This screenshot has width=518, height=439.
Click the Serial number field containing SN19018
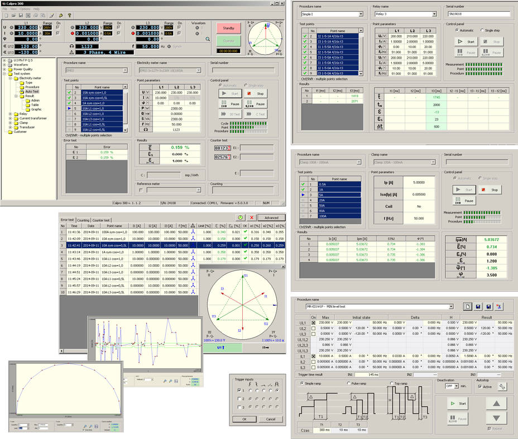pyautogui.click(x=479, y=14)
